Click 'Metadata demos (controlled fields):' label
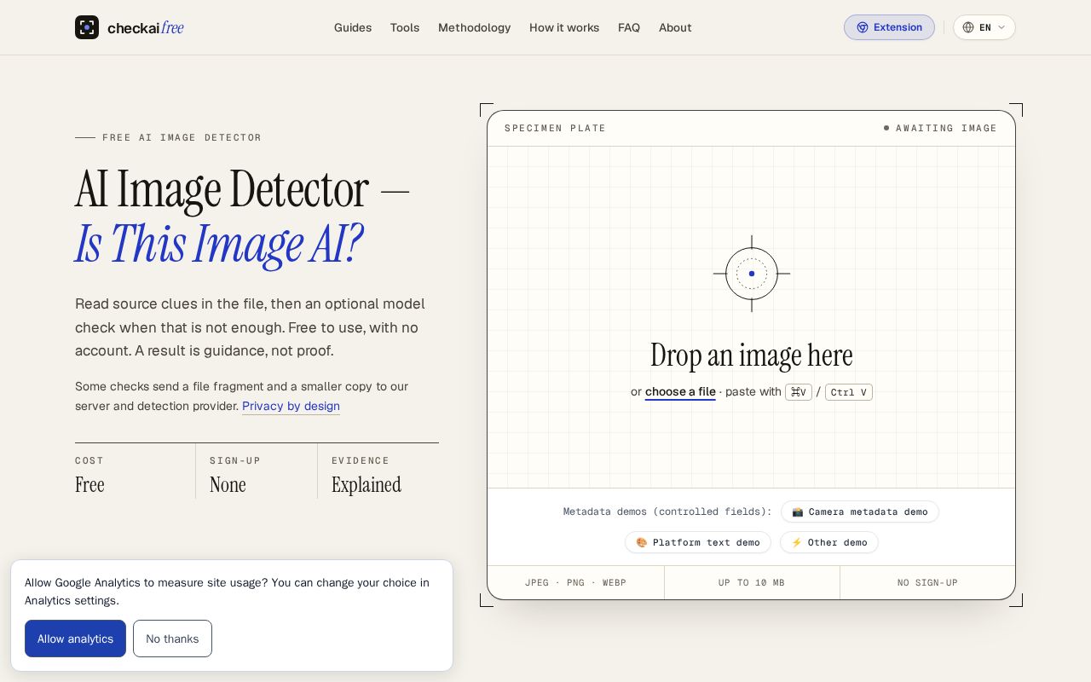The width and height of the screenshot is (1091, 682). (x=667, y=511)
